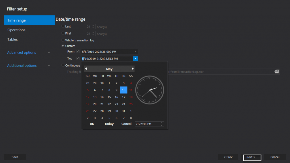Confirm date with OK button
The width and height of the screenshot is (290, 163).
tap(92, 124)
